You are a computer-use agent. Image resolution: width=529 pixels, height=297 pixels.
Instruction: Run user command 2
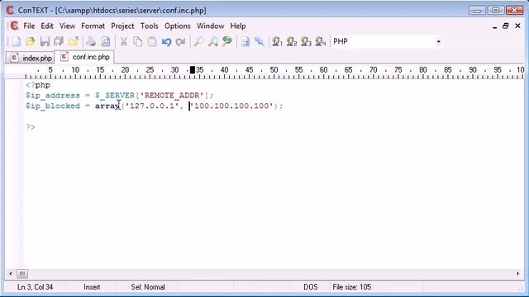point(292,41)
